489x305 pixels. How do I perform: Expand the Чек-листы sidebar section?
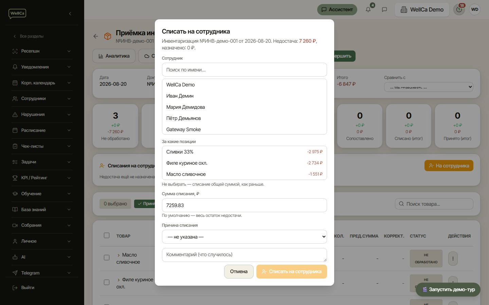point(42,146)
